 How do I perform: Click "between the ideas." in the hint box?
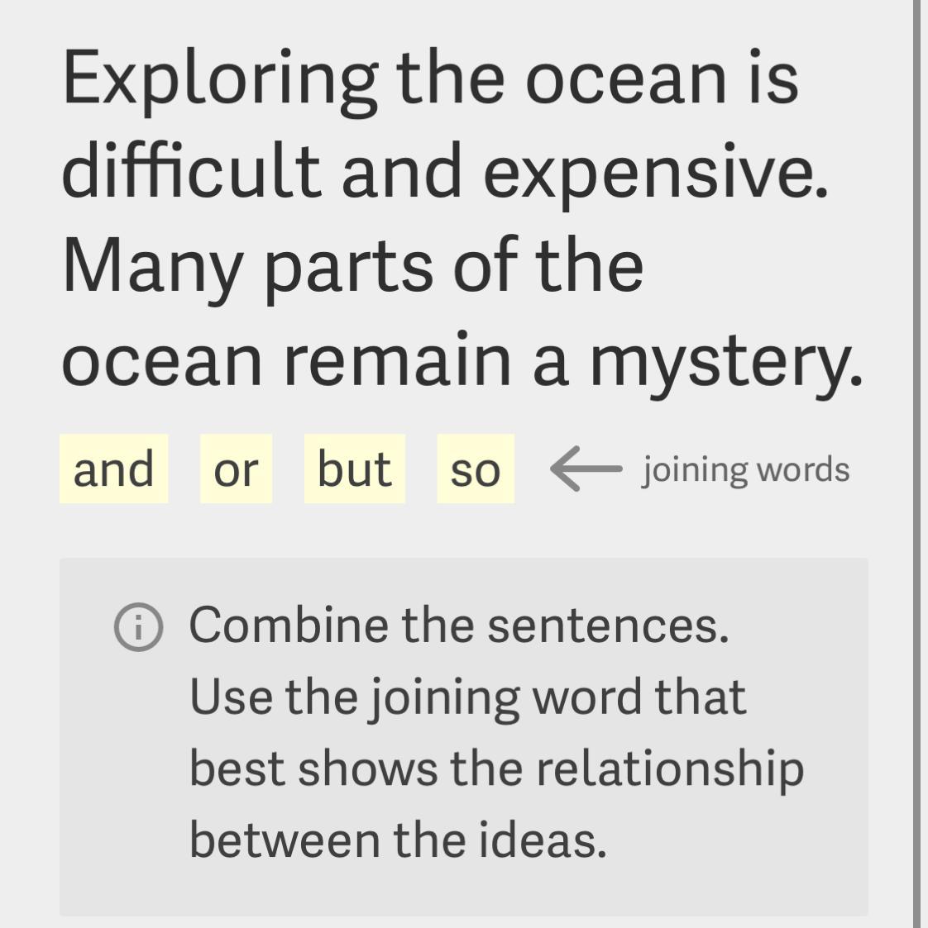click(x=398, y=840)
